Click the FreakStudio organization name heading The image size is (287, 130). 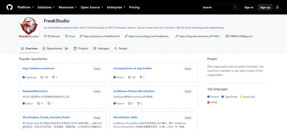coord(56,21)
